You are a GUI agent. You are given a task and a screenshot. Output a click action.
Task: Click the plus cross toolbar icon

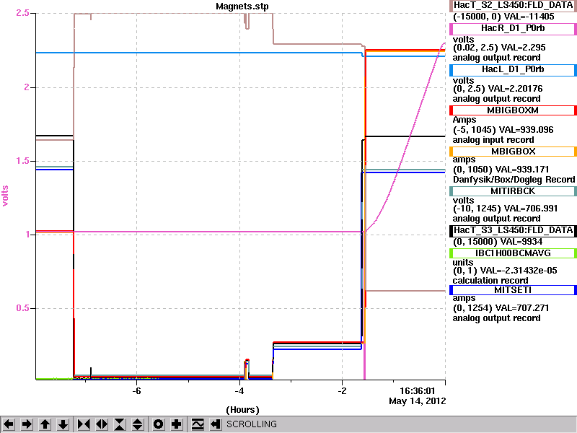(177, 424)
